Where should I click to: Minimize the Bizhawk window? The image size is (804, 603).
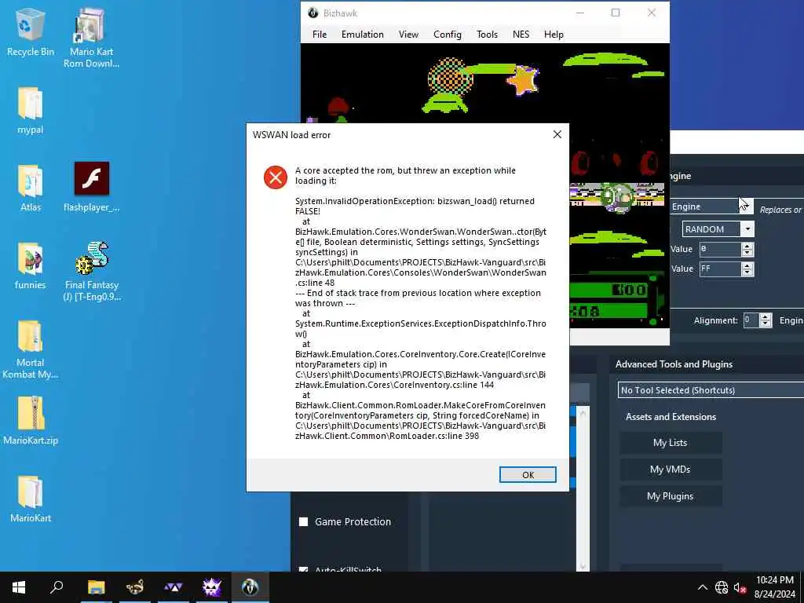tap(580, 13)
